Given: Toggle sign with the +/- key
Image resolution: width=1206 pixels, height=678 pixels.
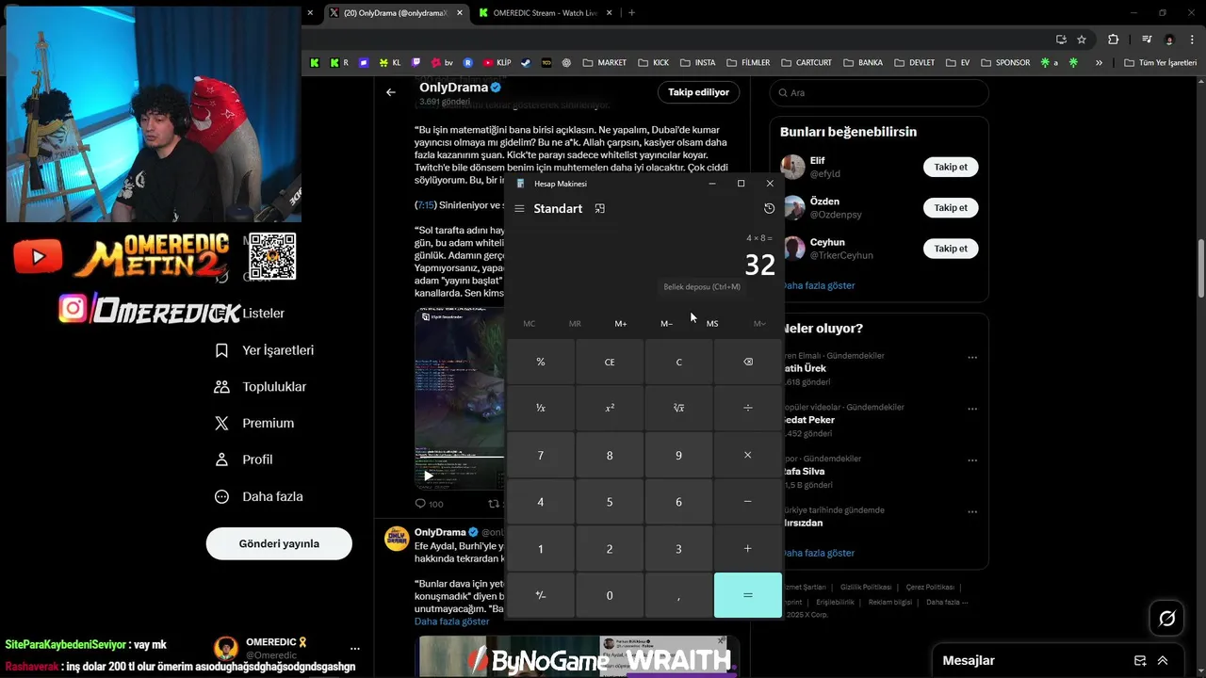Looking at the screenshot, I should [541, 595].
